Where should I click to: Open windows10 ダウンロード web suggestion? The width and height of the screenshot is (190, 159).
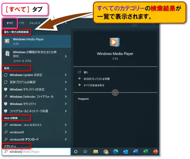point(36,139)
